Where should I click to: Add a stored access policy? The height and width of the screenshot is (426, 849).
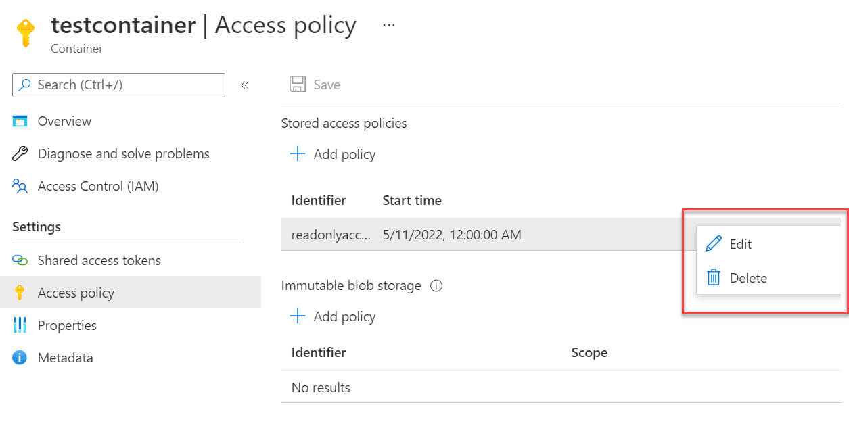point(333,154)
